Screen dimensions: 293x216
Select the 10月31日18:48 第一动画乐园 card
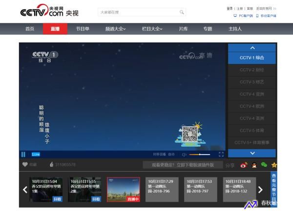click(x=239, y=190)
